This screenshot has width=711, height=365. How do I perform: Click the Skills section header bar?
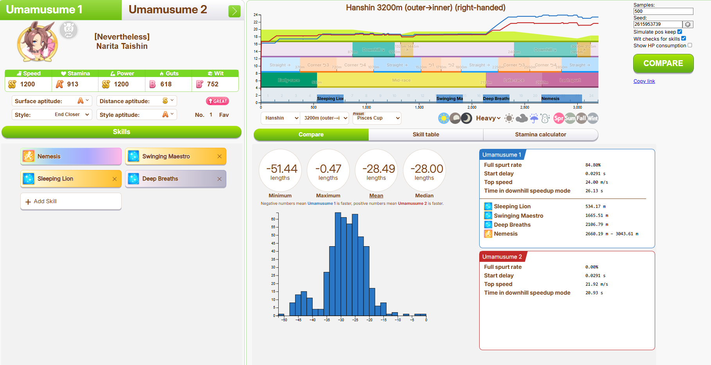pyautogui.click(x=122, y=132)
